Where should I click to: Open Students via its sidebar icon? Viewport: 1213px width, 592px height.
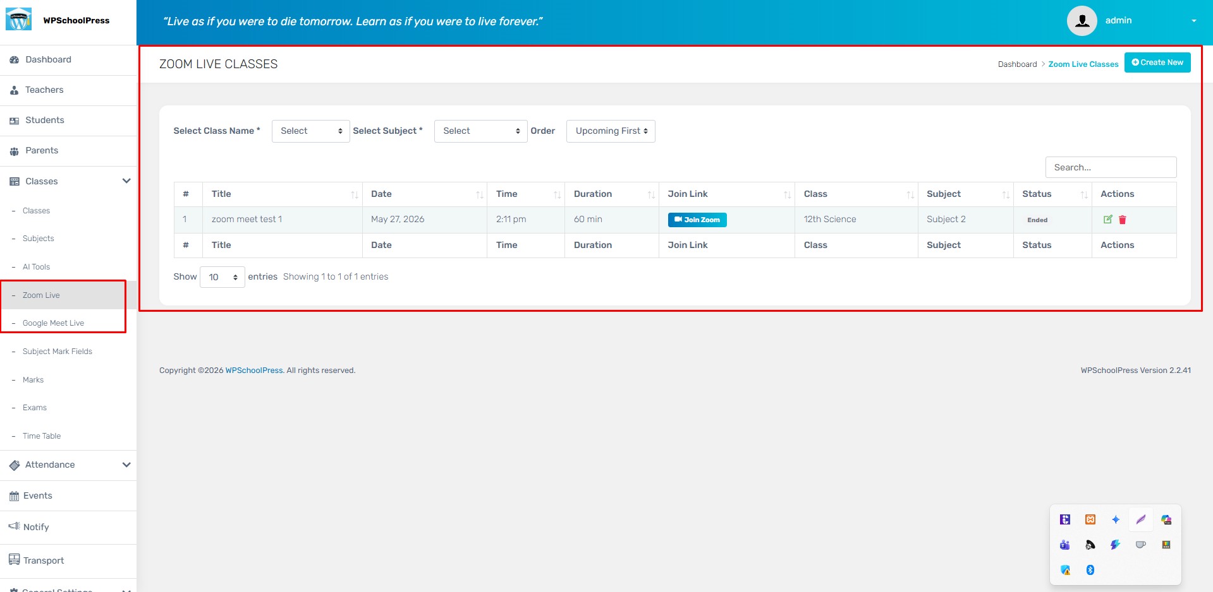click(x=14, y=121)
